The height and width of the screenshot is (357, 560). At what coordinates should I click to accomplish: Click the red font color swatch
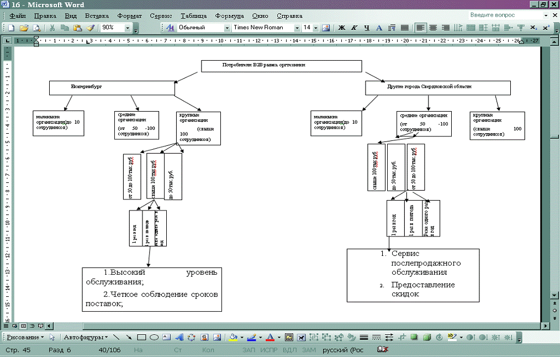pyautogui.click(x=270, y=337)
